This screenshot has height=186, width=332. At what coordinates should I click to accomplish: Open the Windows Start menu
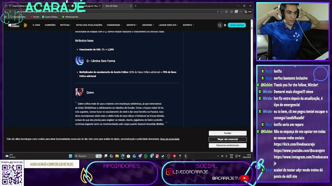70,156
